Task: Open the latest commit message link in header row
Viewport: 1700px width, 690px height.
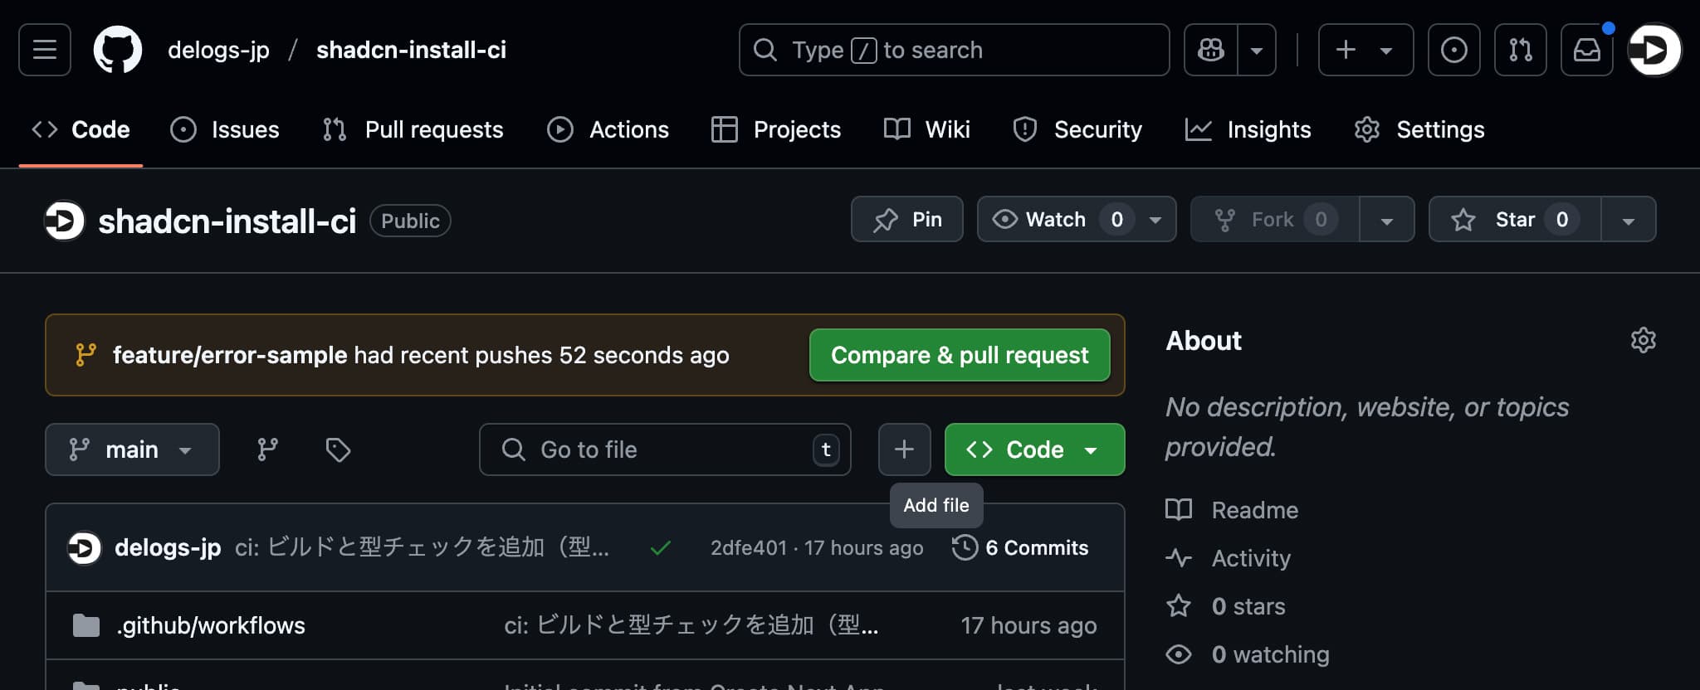Action: [x=422, y=547]
